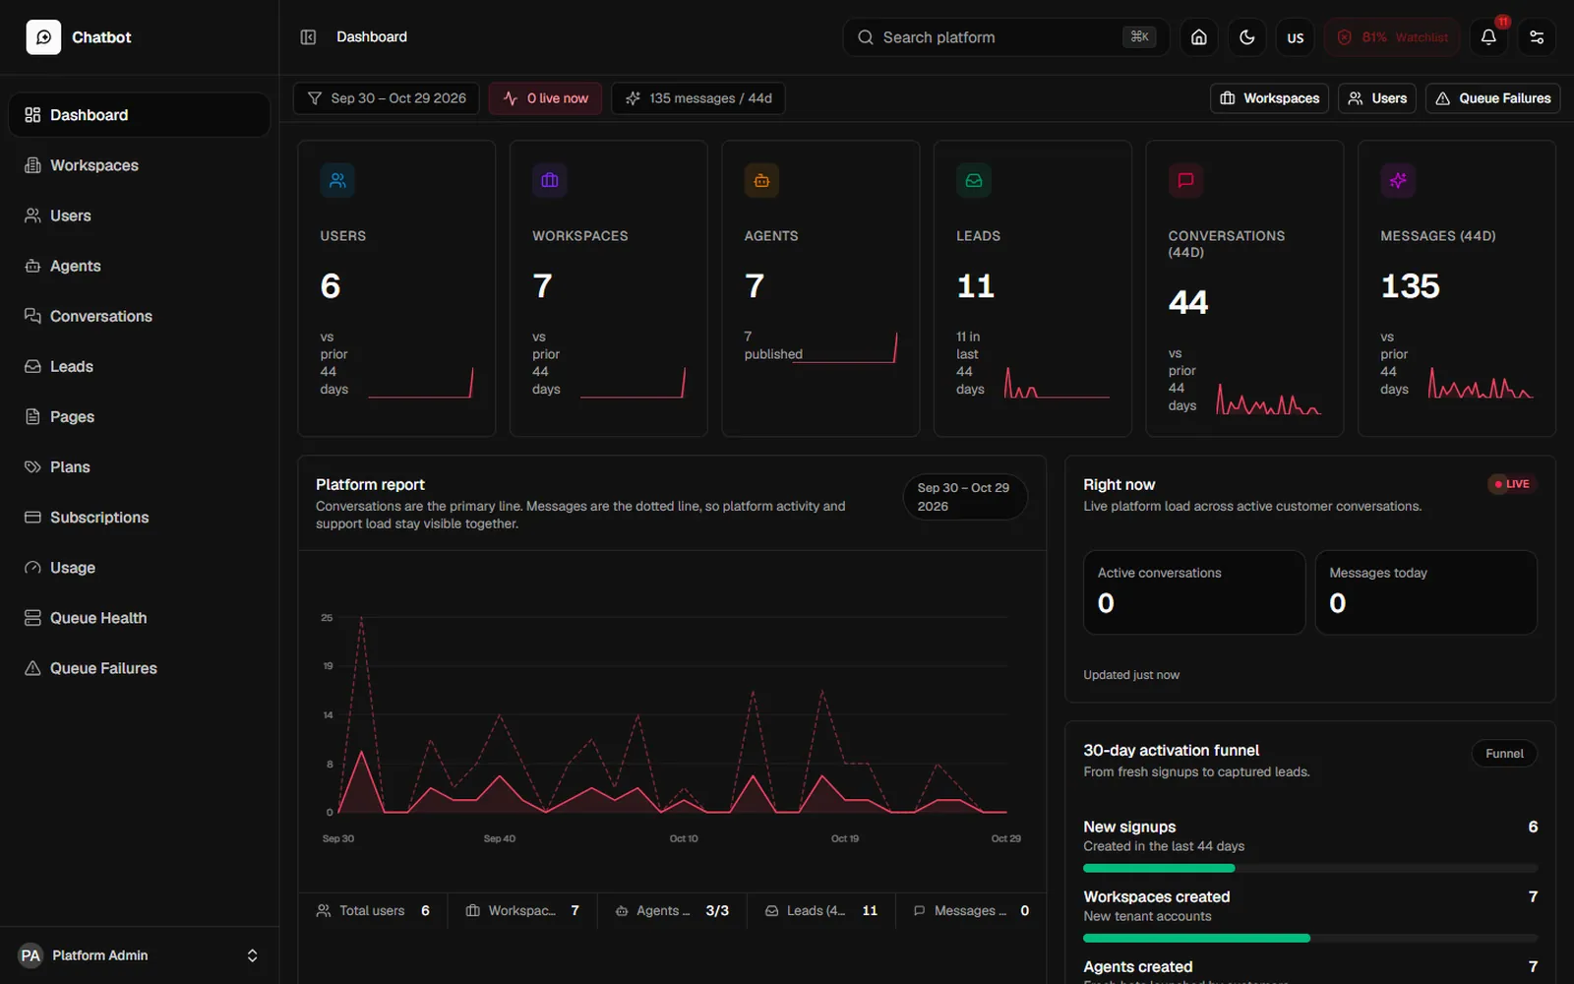Click the filter funnel icon in date pill
The height and width of the screenshot is (984, 1574).
click(x=315, y=98)
